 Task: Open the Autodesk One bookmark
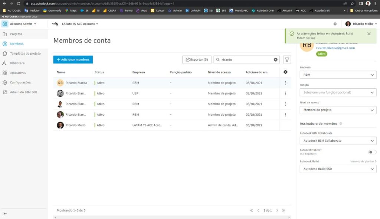pos(263,10)
